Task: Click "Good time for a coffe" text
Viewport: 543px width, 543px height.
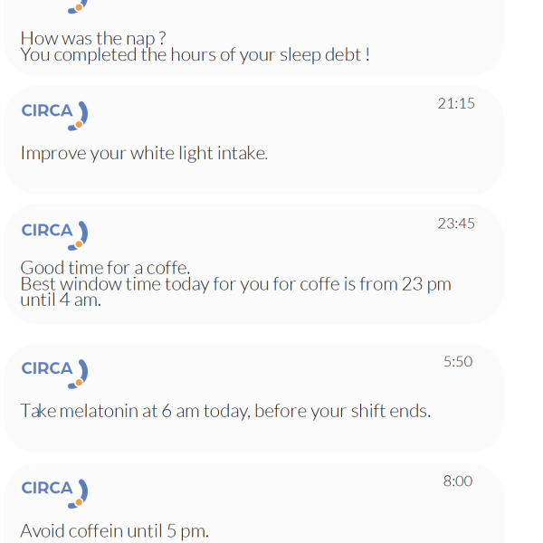Action: coord(105,267)
